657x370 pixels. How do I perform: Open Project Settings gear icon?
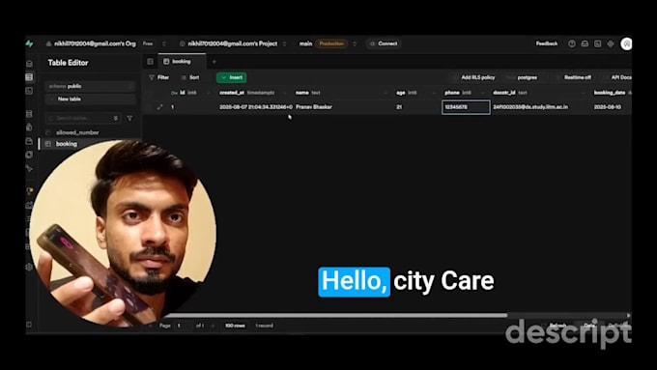pos(29,267)
